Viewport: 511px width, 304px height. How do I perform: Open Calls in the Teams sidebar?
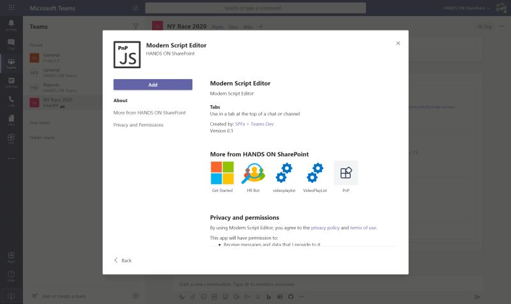point(11,101)
